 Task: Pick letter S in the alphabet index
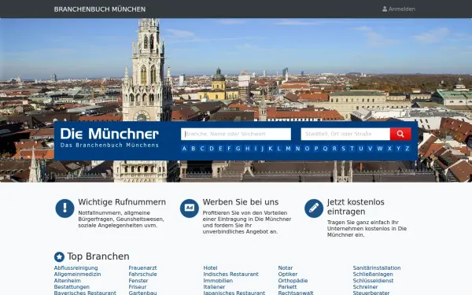(x=343, y=149)
